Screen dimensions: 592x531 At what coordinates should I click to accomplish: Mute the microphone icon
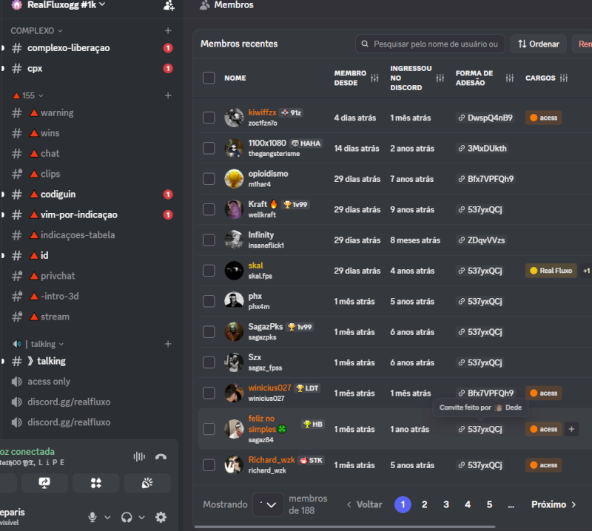point(92,517)
